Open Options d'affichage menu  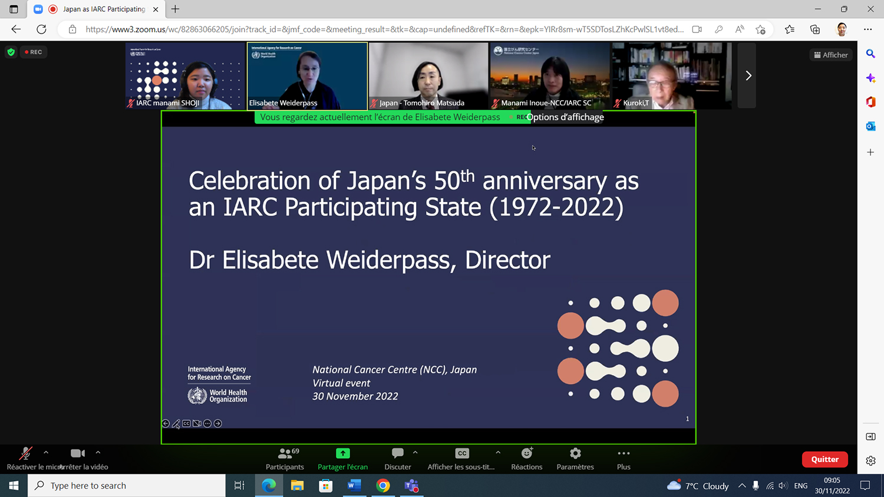point(566,117)
